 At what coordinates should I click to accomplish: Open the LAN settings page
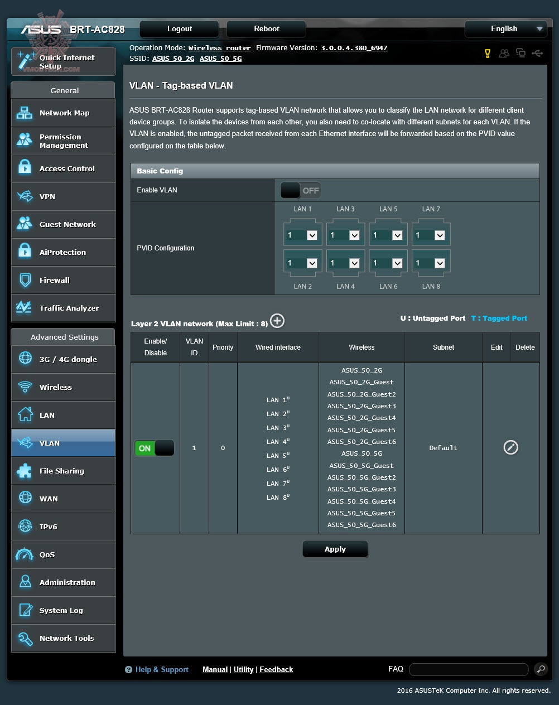64,415
